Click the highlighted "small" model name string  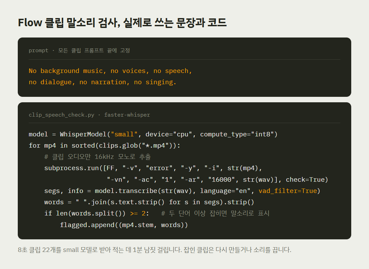[124, 134]
